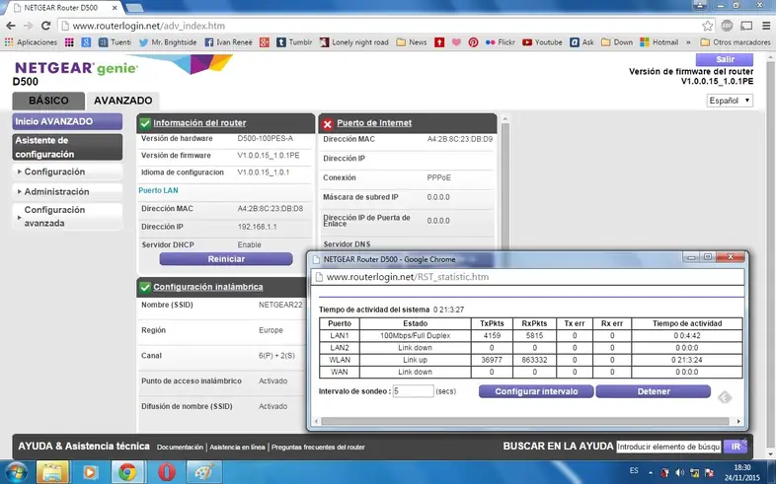Click the IR help search button

[x=736, y=447]
